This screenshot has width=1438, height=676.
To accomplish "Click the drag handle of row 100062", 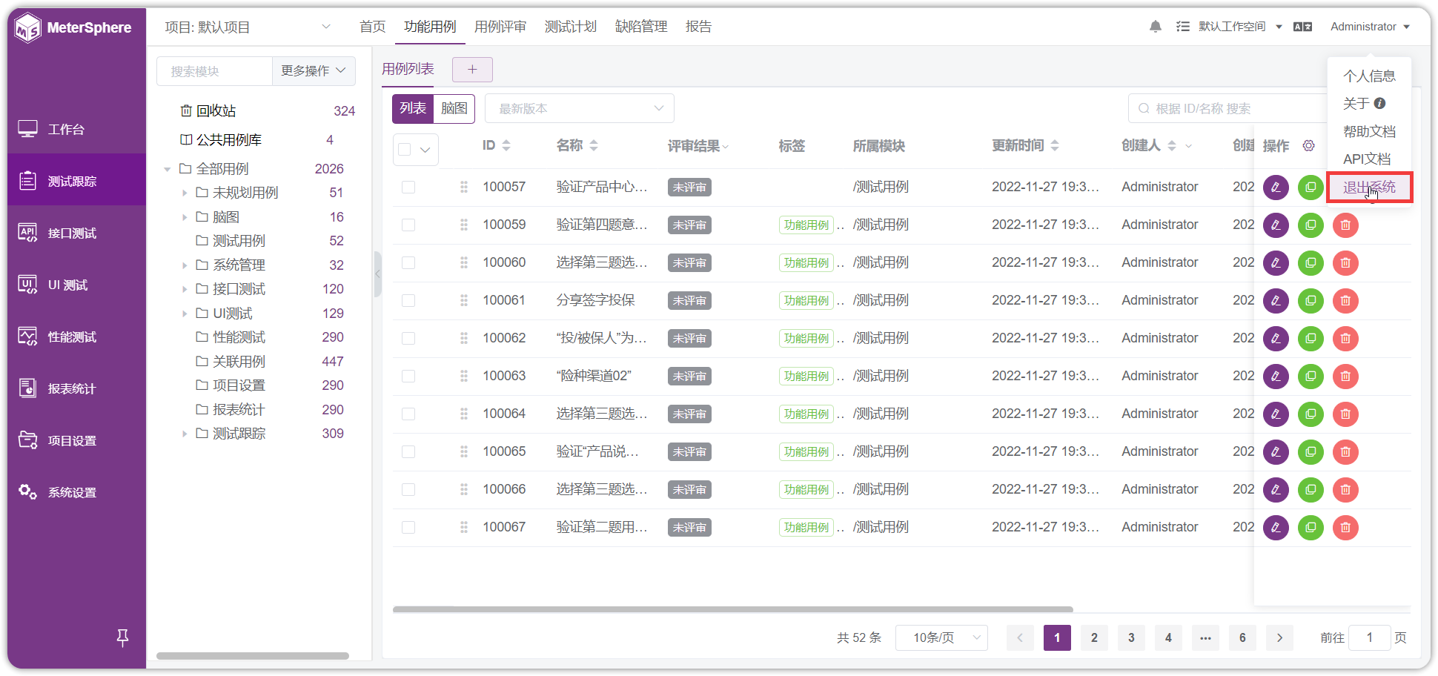I will [x=464, y=338].
